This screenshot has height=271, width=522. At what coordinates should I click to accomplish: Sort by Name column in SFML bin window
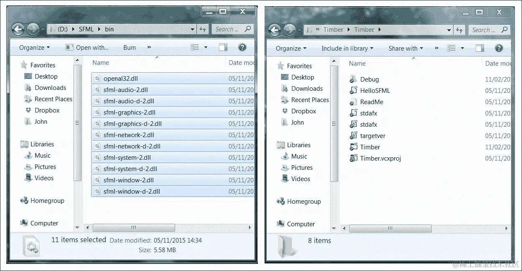tap(101, 63)
